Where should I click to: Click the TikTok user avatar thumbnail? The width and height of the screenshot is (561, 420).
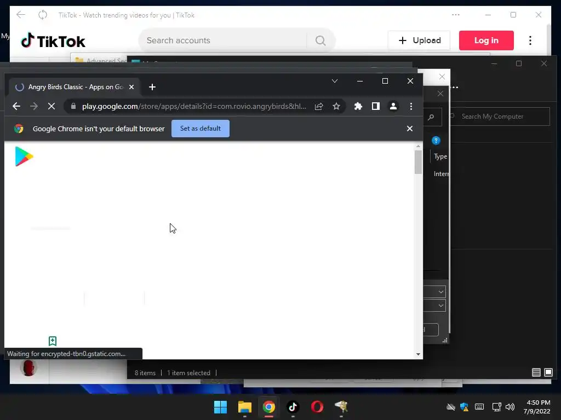coord(28,368)
